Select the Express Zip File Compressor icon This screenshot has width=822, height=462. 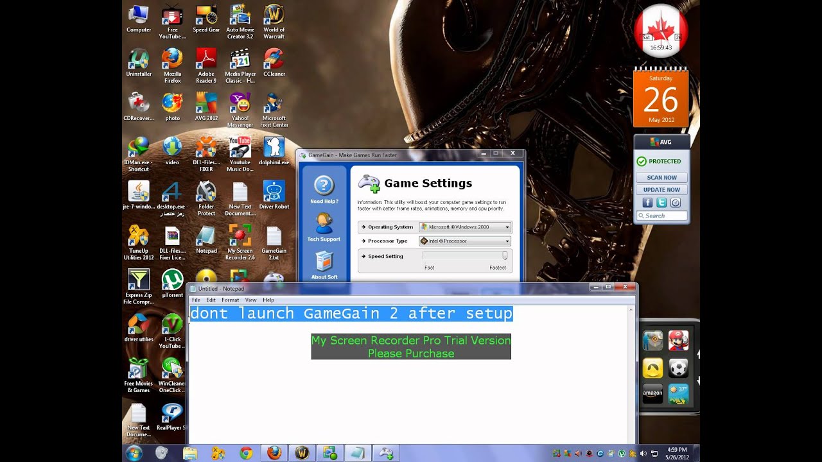[x=139, y=286]
